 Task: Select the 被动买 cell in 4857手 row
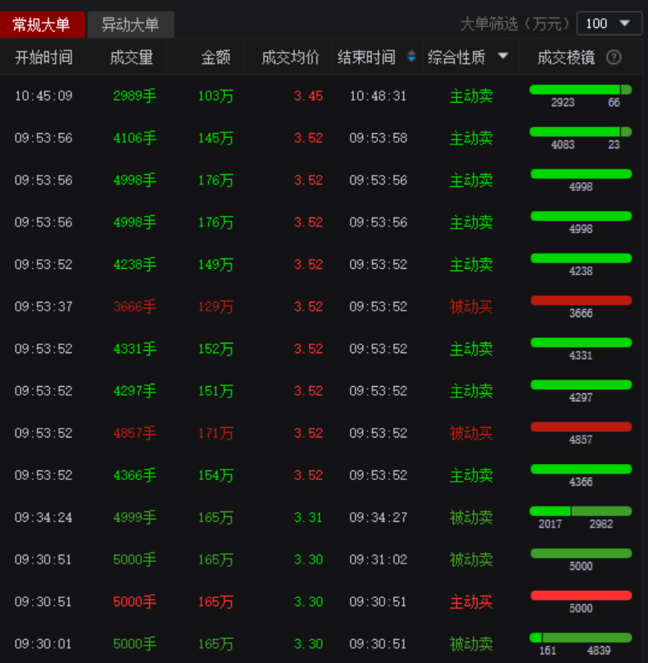pyautogui.click(x=471, y=433)
